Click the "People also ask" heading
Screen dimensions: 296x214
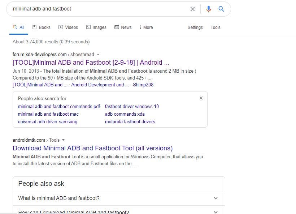pyautogui.click(x=41, y=184)
